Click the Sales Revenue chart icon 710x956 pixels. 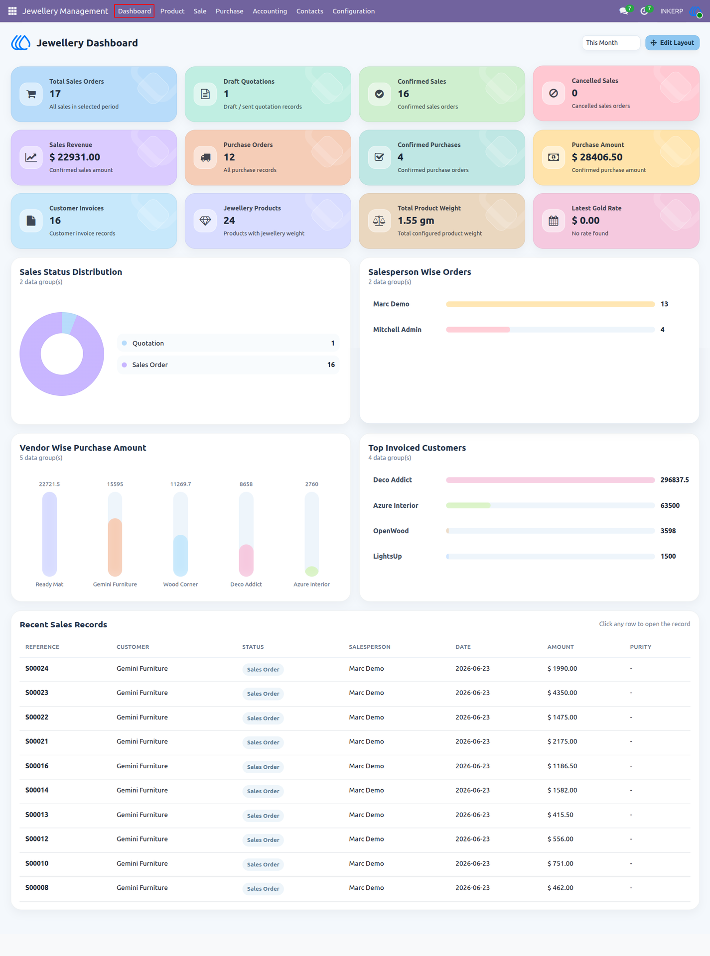pos(31,157)
